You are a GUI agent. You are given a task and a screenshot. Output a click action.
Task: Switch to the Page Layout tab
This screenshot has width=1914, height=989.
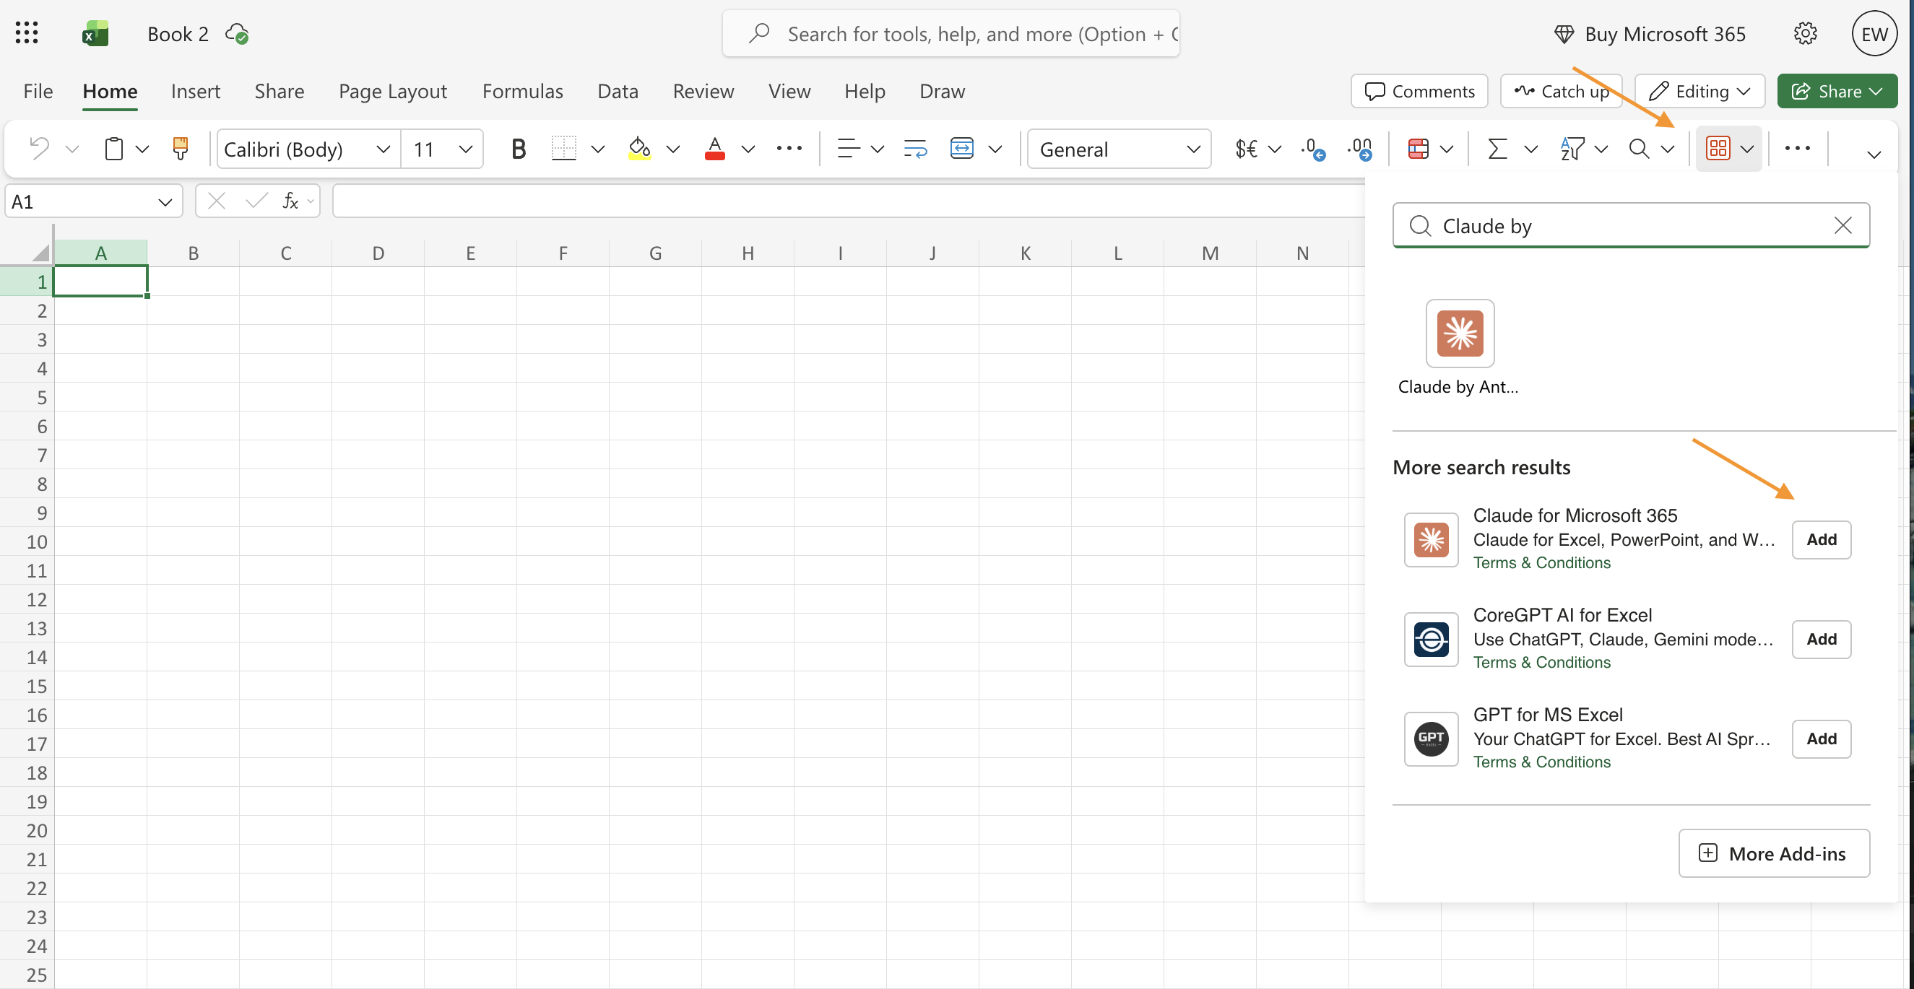coord(392,90)
